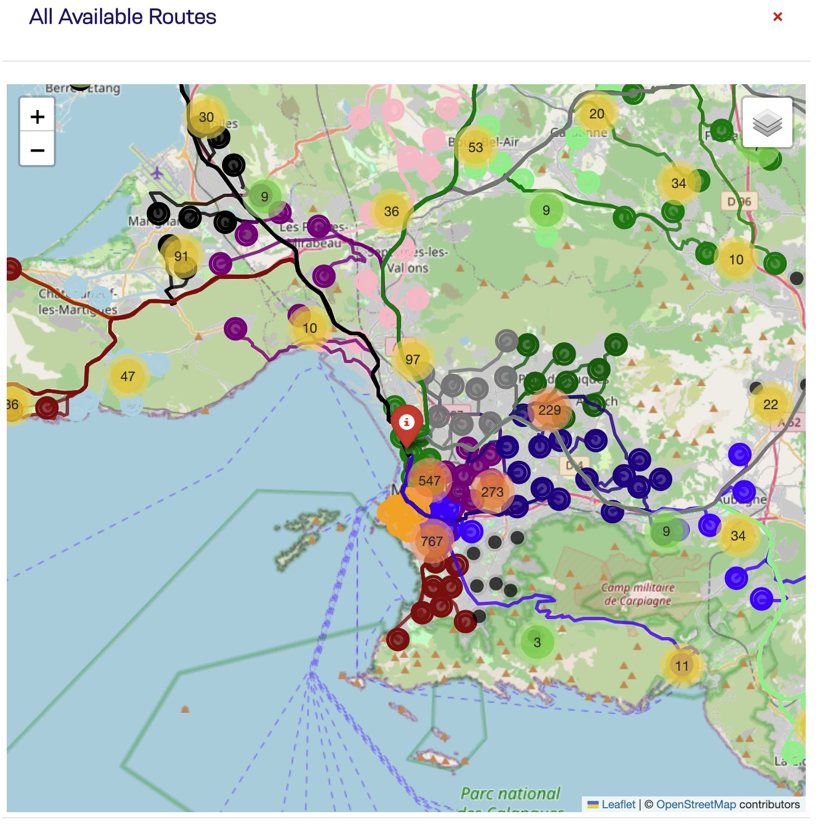Open the OpenStreetMap link
This screenshot has width=822, height=829.
click(x=696, y=804)
